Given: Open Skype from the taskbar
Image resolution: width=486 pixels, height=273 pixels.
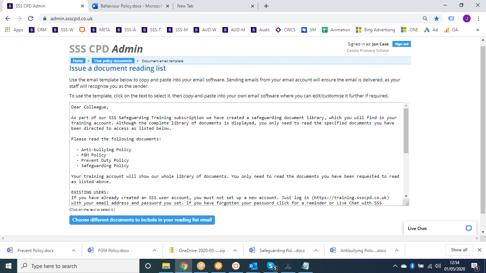Looking at the screenshot, I should pos(271,266).
